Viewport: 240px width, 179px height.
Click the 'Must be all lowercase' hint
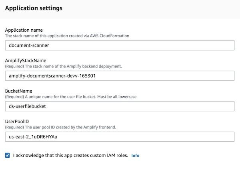click(105, 96)
